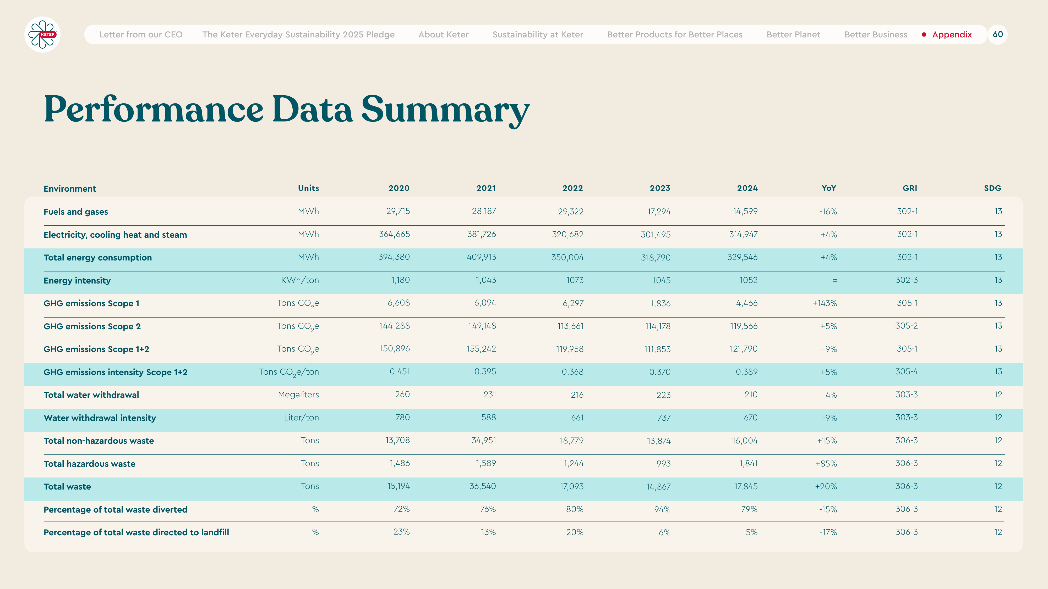The height and width of the screenshot is (589, 1048).
Task: Open the Letter from our CEO section
Action: (x=141, y=35)
